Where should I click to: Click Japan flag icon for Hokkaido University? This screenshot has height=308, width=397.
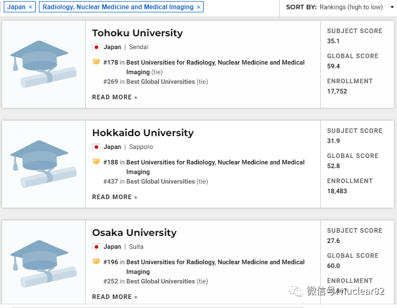coord(96,147)
